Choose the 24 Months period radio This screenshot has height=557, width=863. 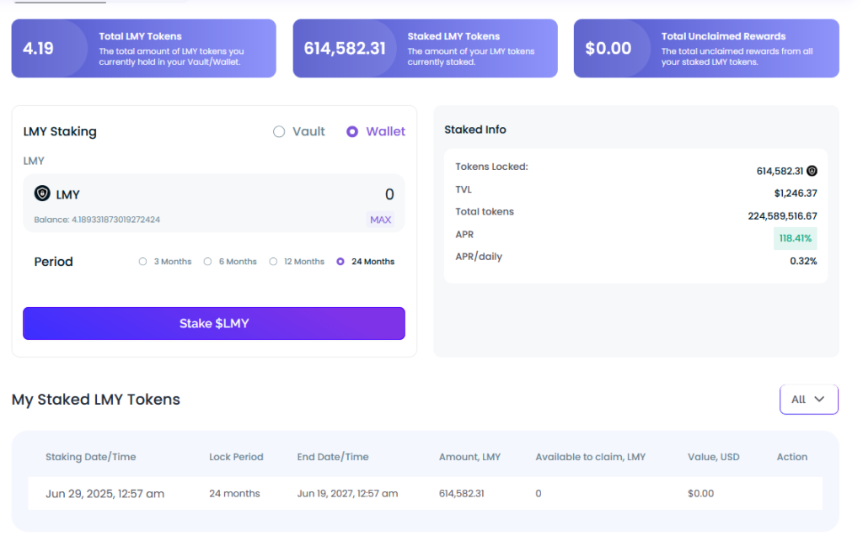pyautogui.click(x=340, y=262)
